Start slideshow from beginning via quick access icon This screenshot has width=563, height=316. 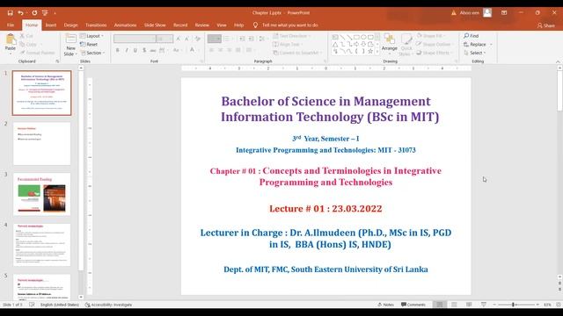[45, 13]
